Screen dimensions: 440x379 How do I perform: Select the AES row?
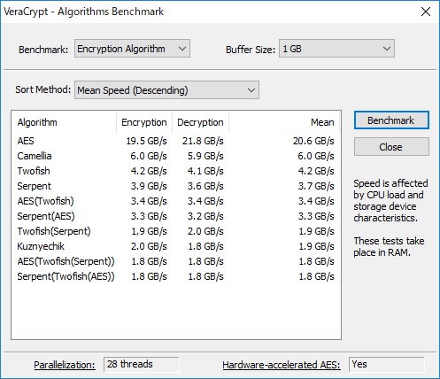175,141
